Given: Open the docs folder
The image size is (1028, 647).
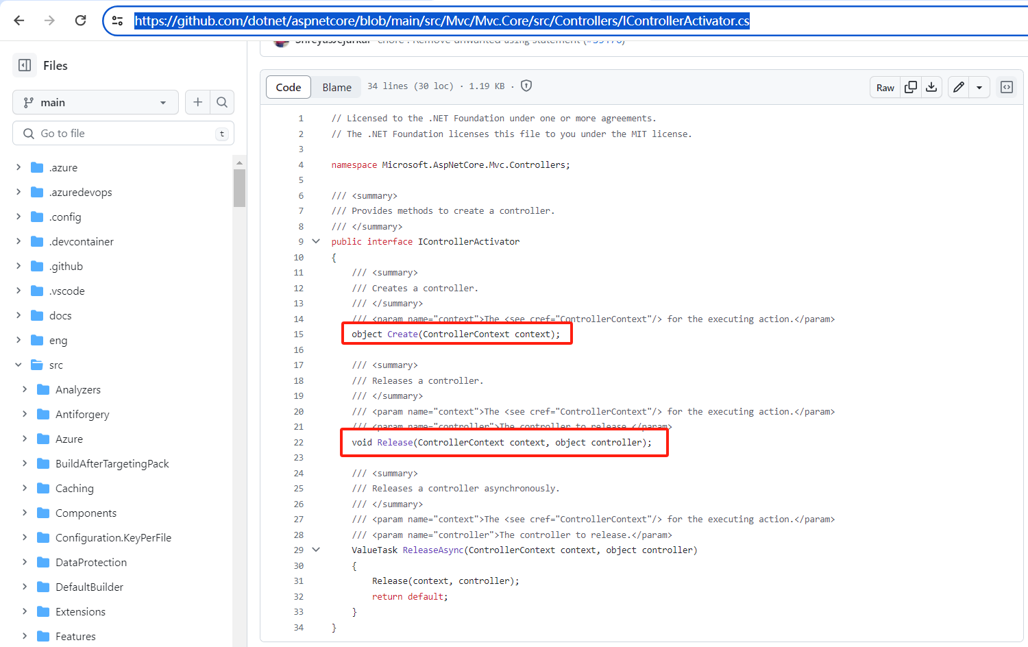Looking at the screenshot, I should [60, 315].
